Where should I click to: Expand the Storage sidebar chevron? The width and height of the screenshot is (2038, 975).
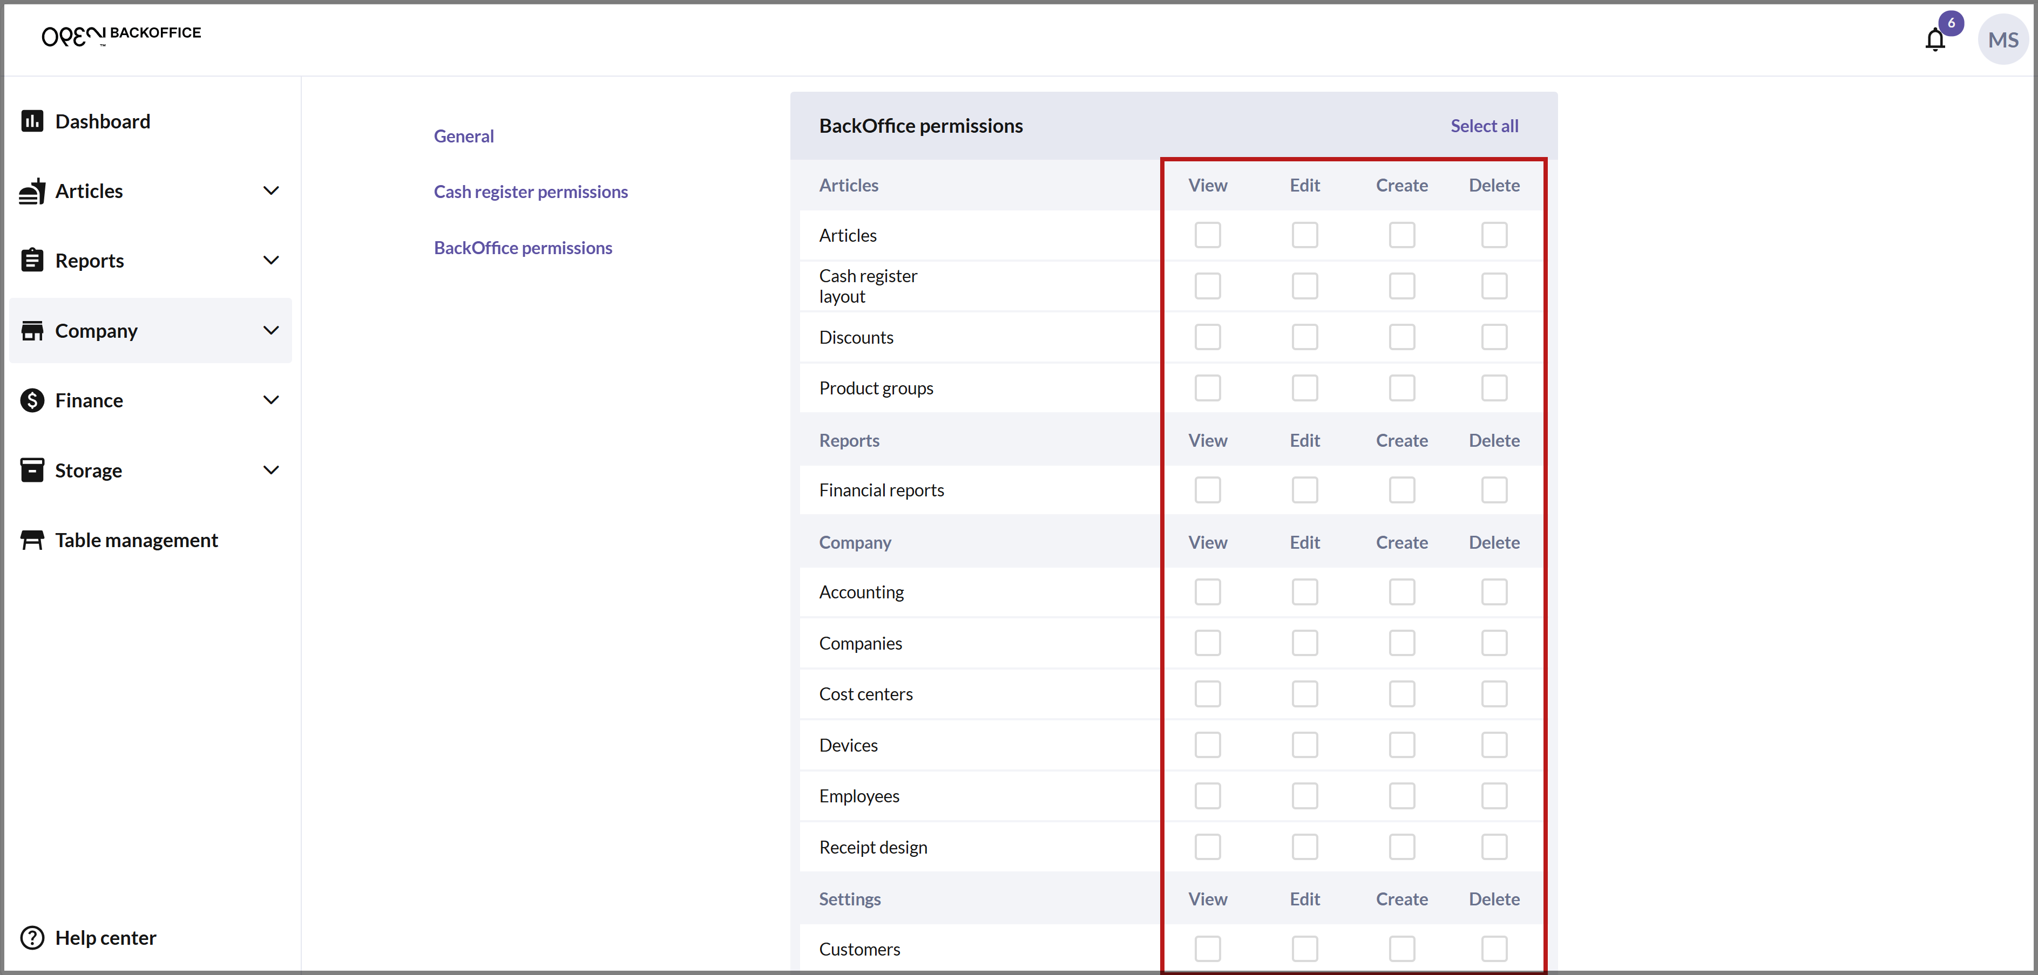coord(270,470)
